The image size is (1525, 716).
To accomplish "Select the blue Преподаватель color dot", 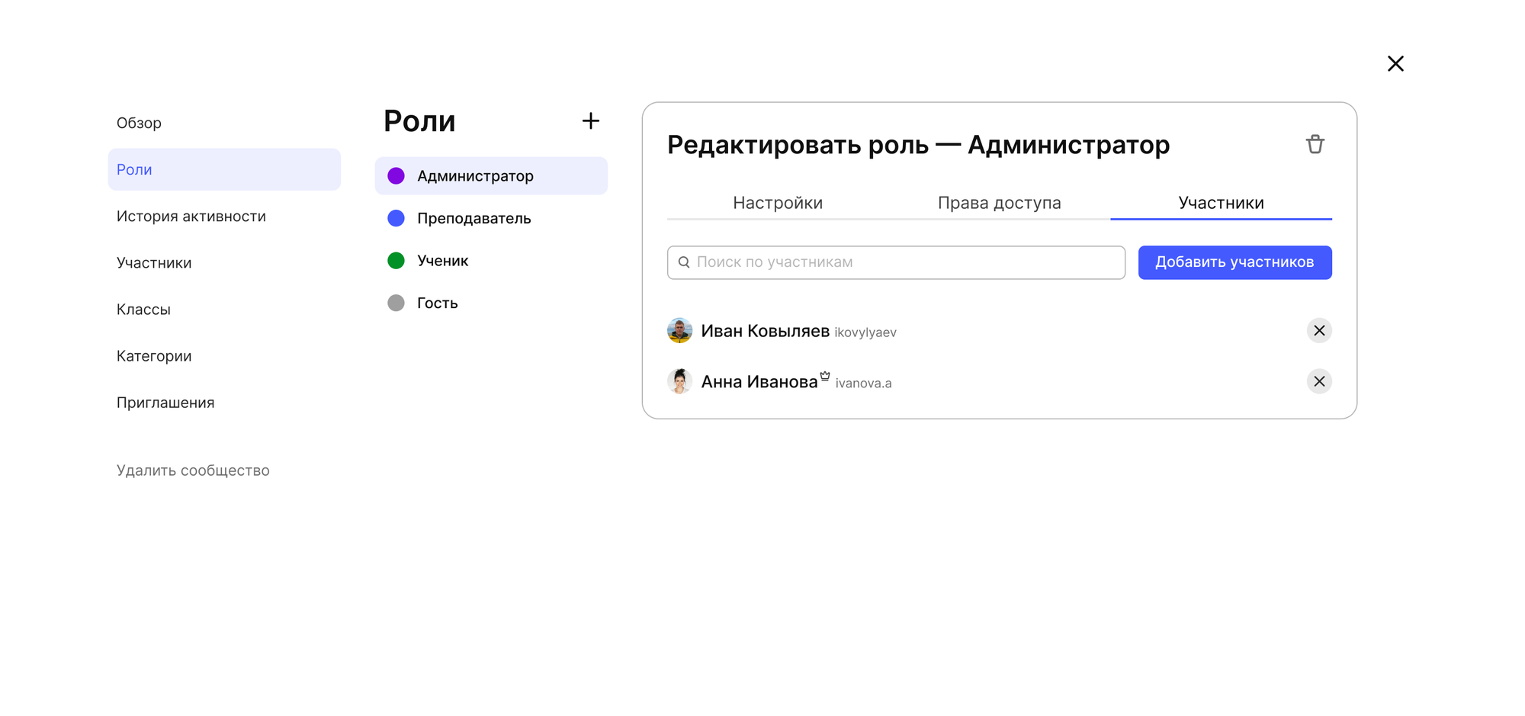I will pyautogui.click(x=396, y=218).
